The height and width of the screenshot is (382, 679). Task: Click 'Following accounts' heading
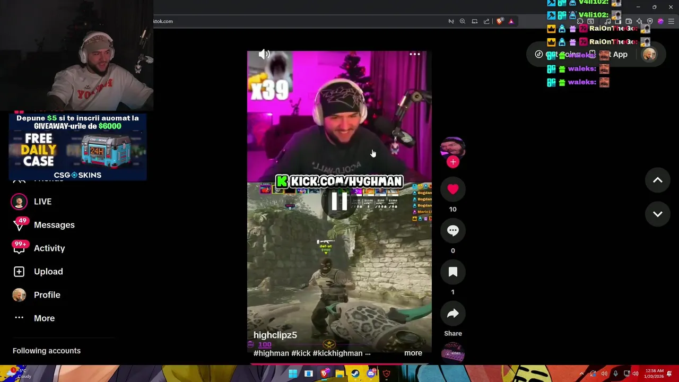click(47, 351)
